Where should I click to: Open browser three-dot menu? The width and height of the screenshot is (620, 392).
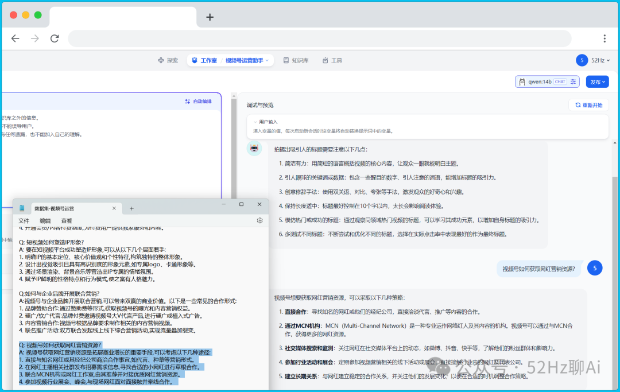point(604,38)
